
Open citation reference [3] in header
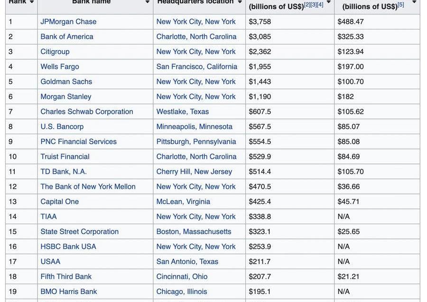coord(314,5)
